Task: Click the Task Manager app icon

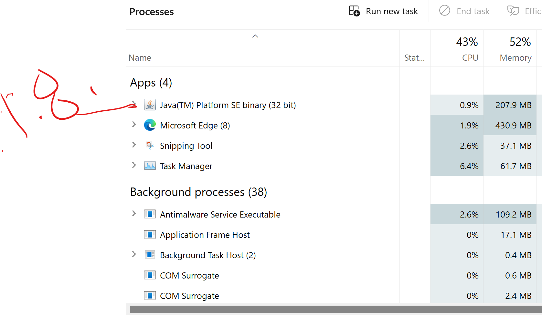Action: [x=150, y=166]
